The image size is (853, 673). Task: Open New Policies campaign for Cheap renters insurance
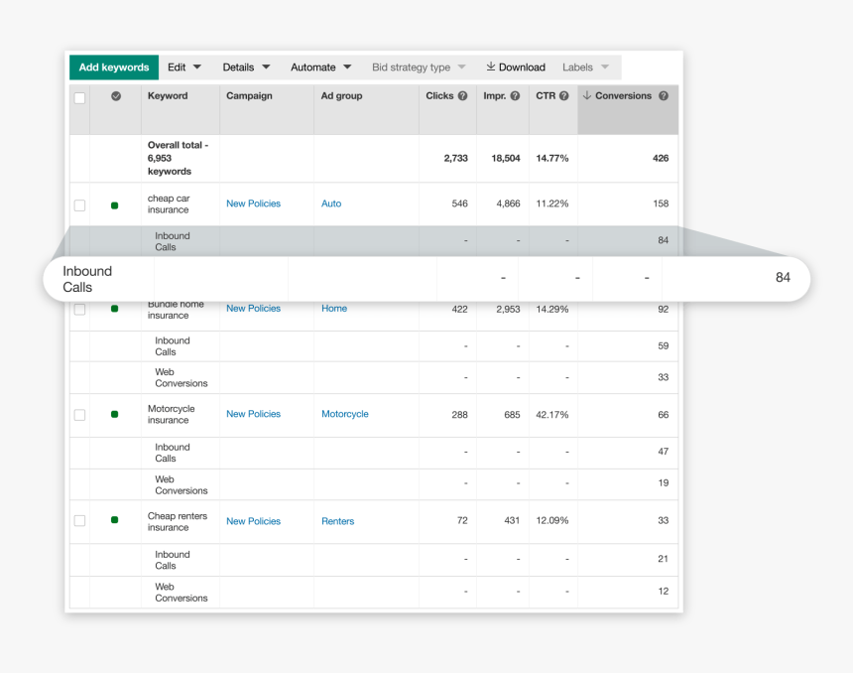click(253, 521)
